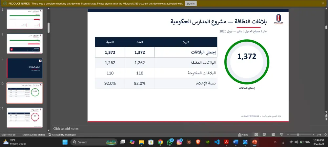The image size is (328, 147).
Task: Select the 'العدد' table header cell
Action: pos(140,42)
